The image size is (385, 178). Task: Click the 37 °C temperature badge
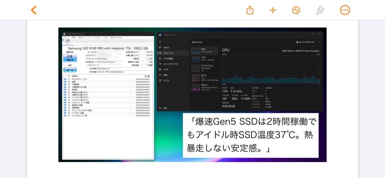click(x=70, y=70)
